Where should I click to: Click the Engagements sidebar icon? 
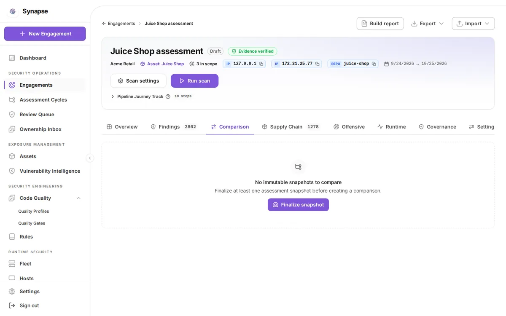[12, 85]
